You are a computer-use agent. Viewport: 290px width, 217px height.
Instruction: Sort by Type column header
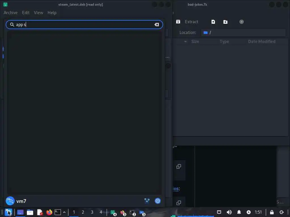point(224,42)
